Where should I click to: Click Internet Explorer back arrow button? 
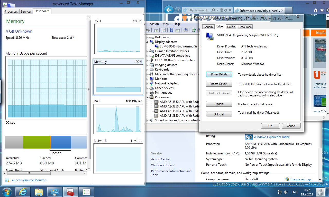point(169,10)
